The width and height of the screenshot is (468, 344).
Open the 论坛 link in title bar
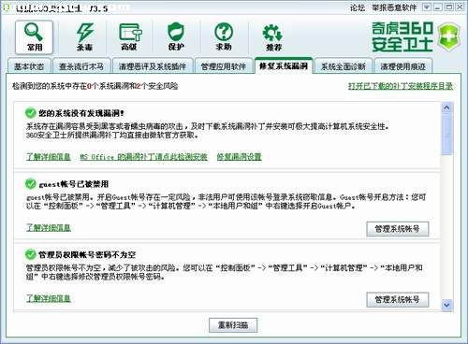pyautogui.click(x=358, y=7)
